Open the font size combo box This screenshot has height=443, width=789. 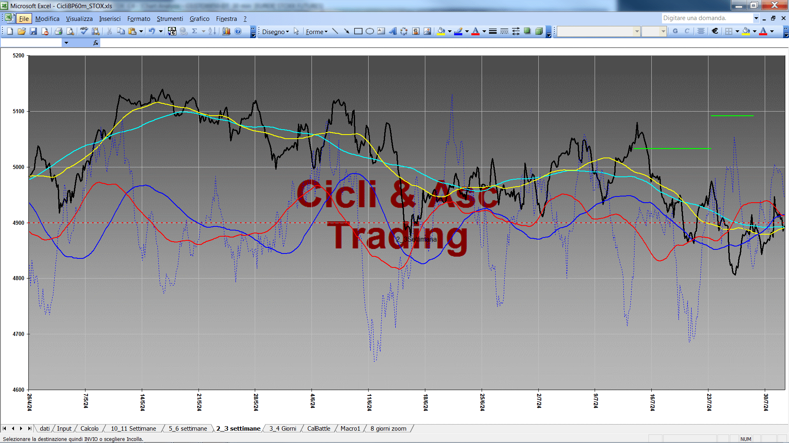point(654,31)
